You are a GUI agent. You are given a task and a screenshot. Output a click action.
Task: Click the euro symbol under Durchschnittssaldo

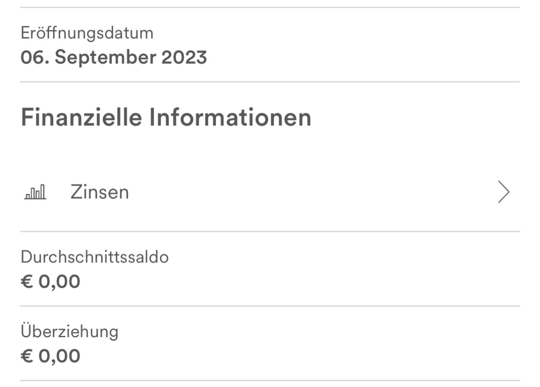pyautogui.click(x=27, y=281)
